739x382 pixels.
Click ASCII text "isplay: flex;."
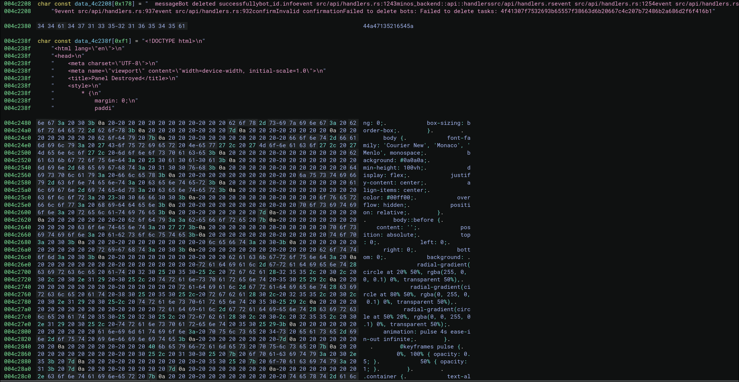click(387, 175)
